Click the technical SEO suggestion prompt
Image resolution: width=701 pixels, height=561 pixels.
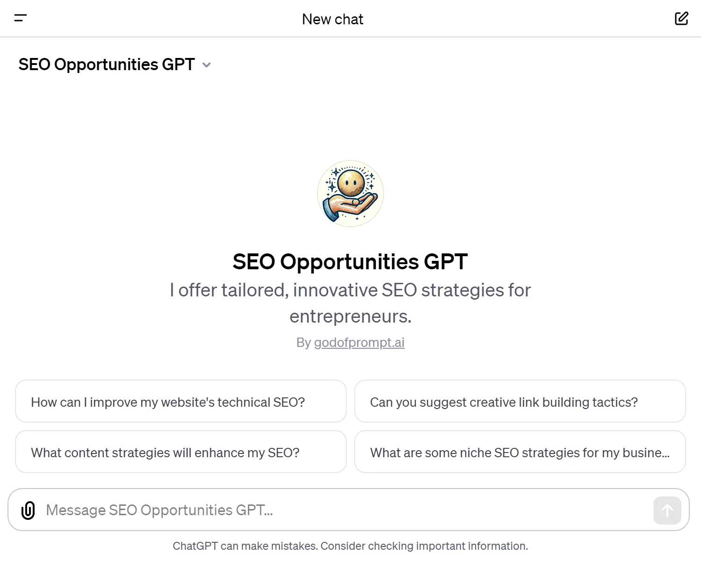coord(180,402)
